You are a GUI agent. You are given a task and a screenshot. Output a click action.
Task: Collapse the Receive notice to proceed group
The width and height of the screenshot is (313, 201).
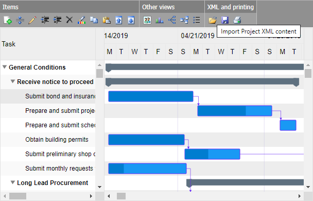click(13, 81)
